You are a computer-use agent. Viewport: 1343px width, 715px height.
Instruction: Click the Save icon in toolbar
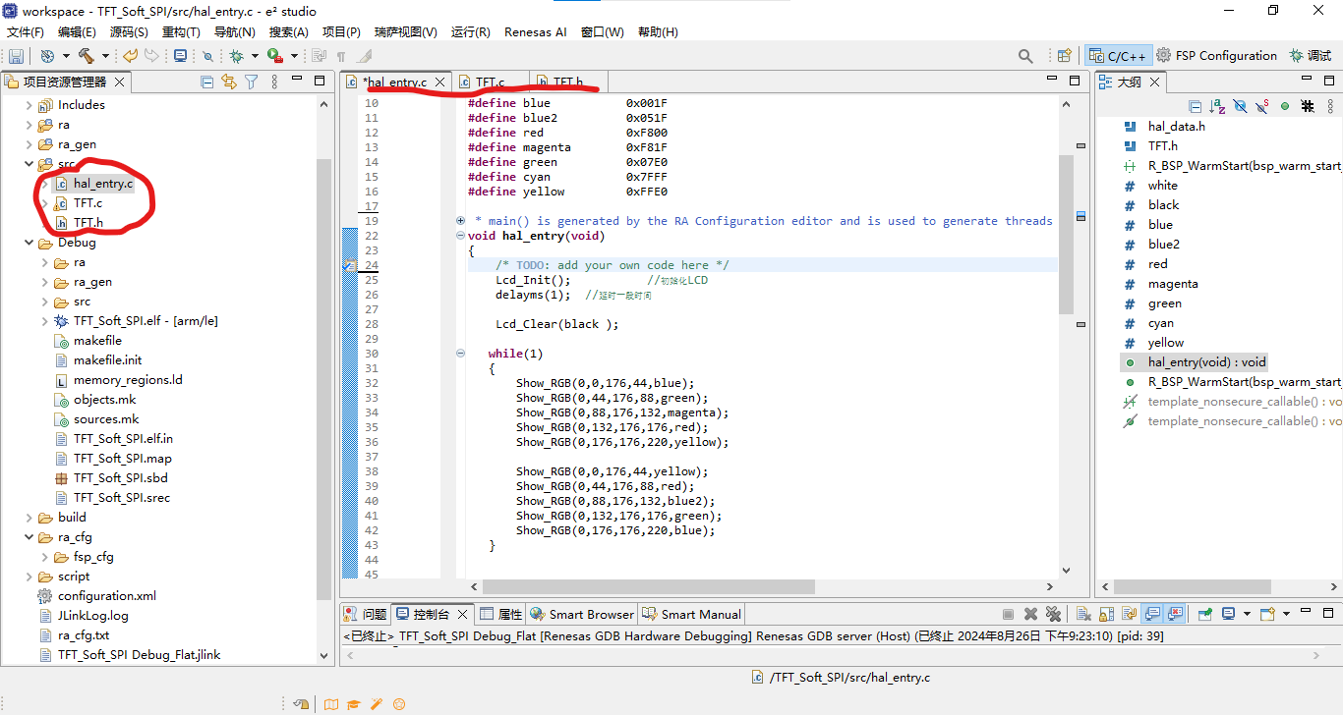[17, 56]
